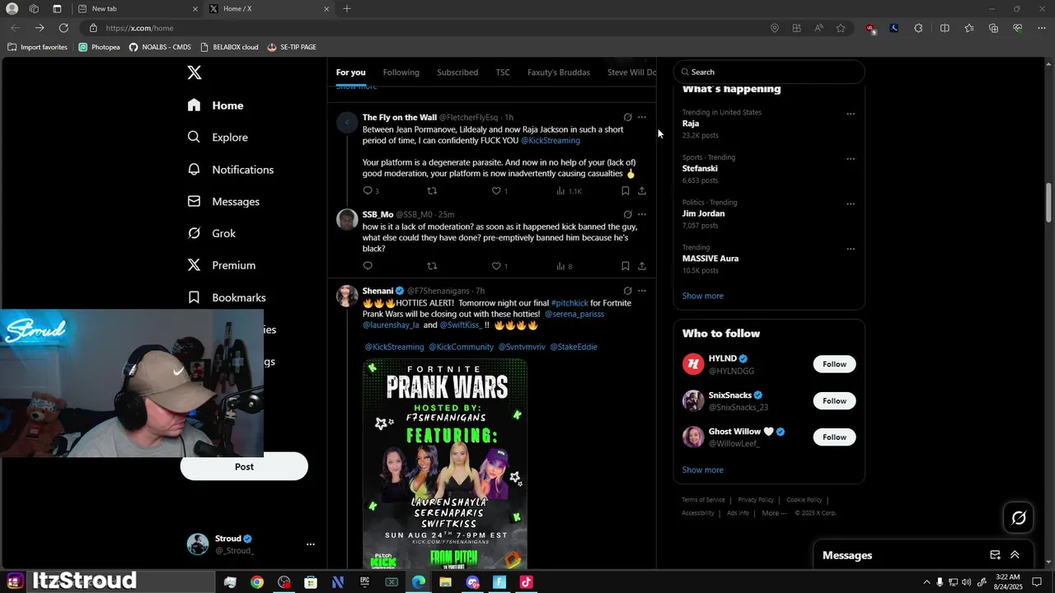The image size is (1055, 593).
Task: Open the @KickStreaming mention in Fly post
Action: pyautogui.click(x=551, y=141)
